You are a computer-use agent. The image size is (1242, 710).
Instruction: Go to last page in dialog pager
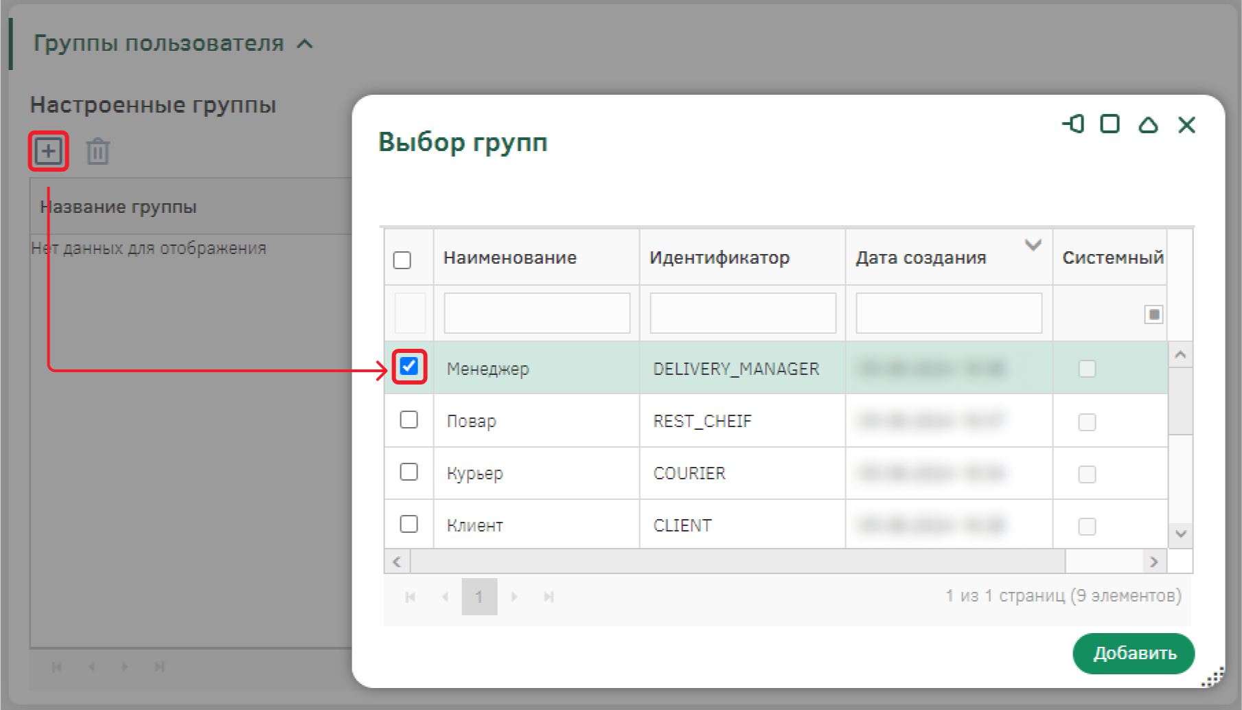pyautogui.click(x=549, y=597)
